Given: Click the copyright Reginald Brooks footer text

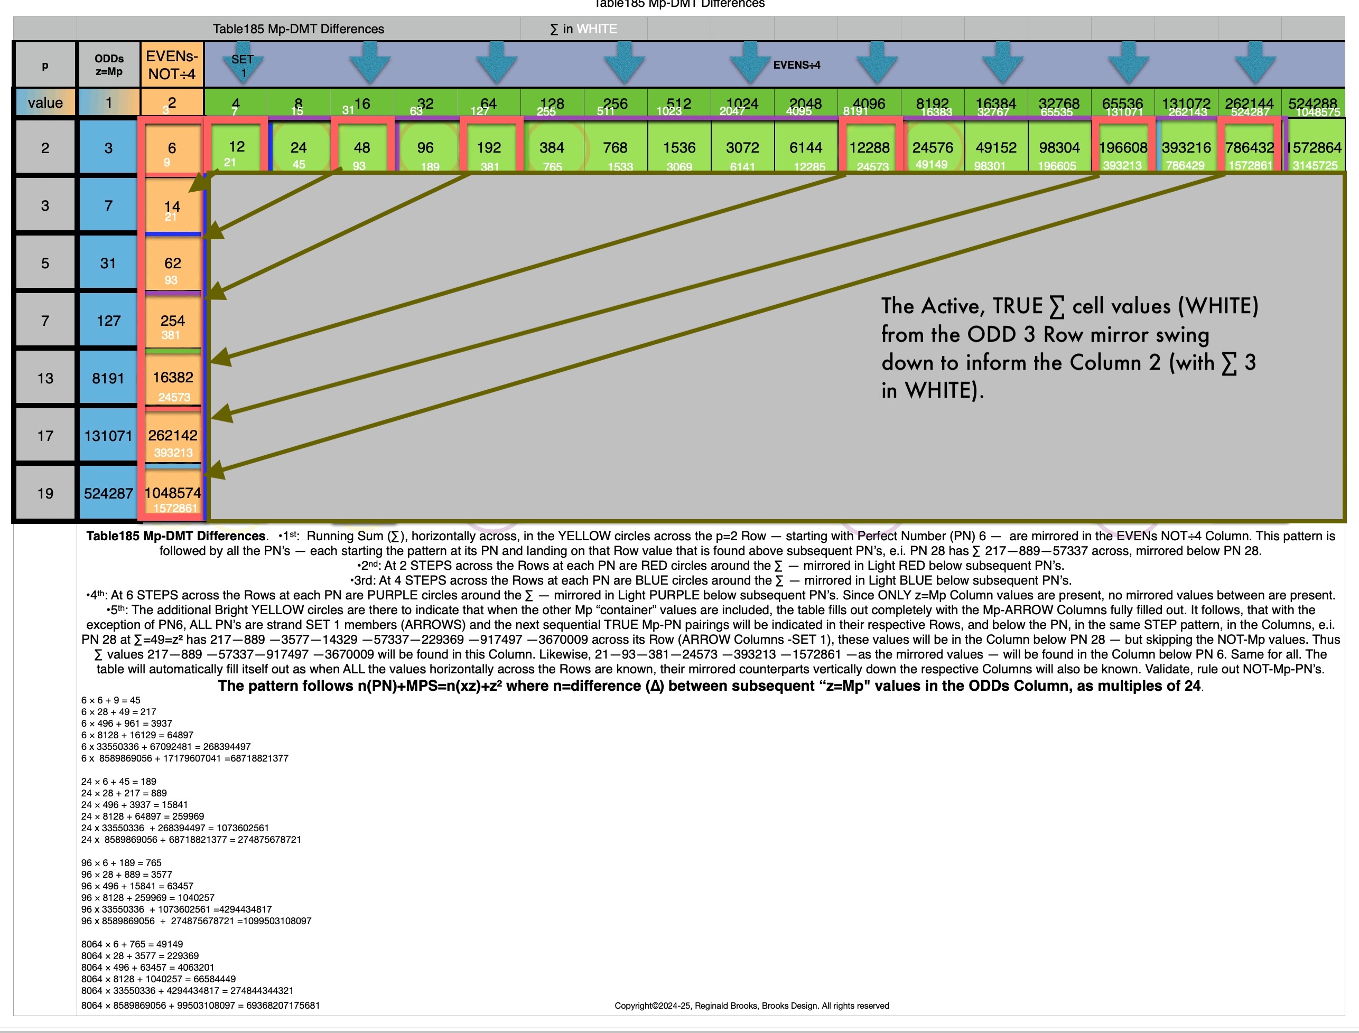Looking at the screenshot, I should [751, 1006].
